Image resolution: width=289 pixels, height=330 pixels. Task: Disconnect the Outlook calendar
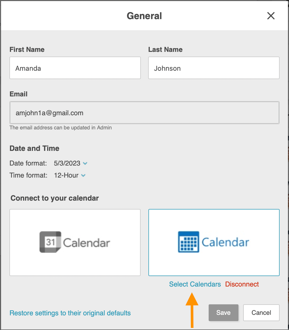[242, 284]
